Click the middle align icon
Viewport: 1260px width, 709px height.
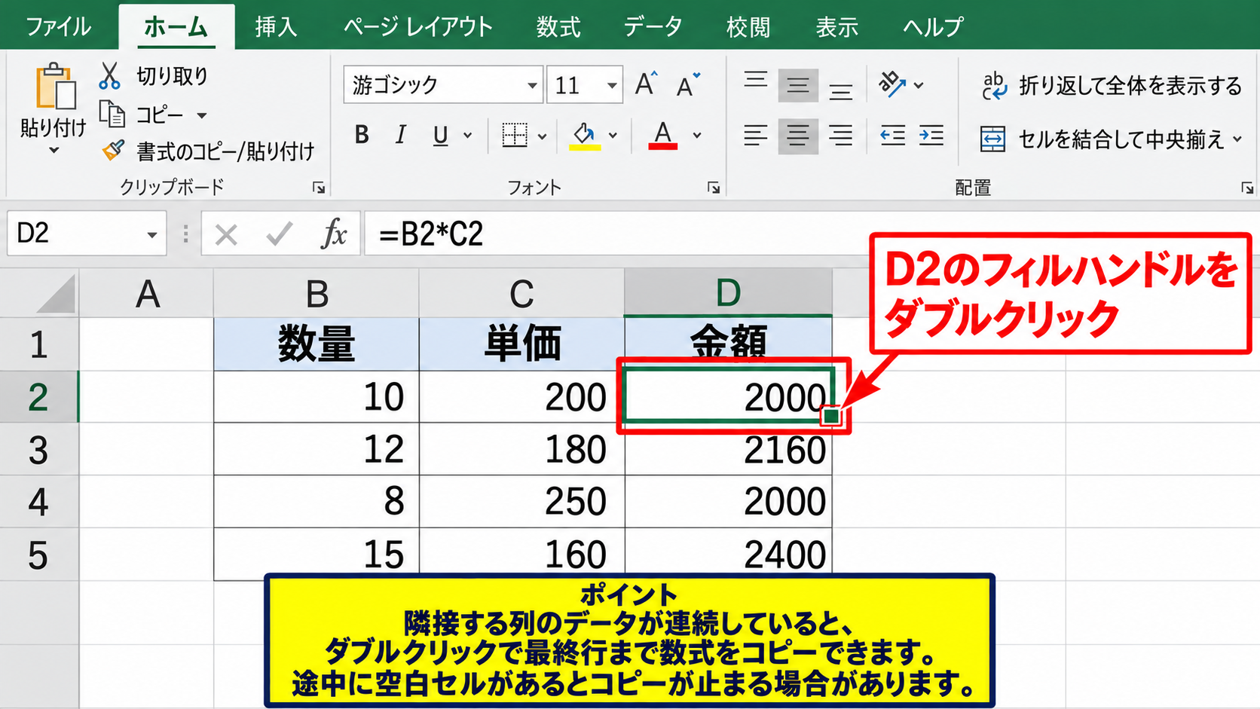point(798,85)
